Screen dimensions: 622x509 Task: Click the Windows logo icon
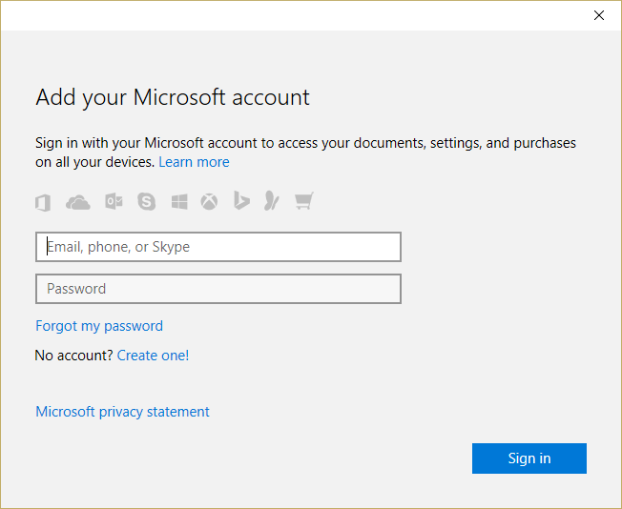(x=179, y=202)
